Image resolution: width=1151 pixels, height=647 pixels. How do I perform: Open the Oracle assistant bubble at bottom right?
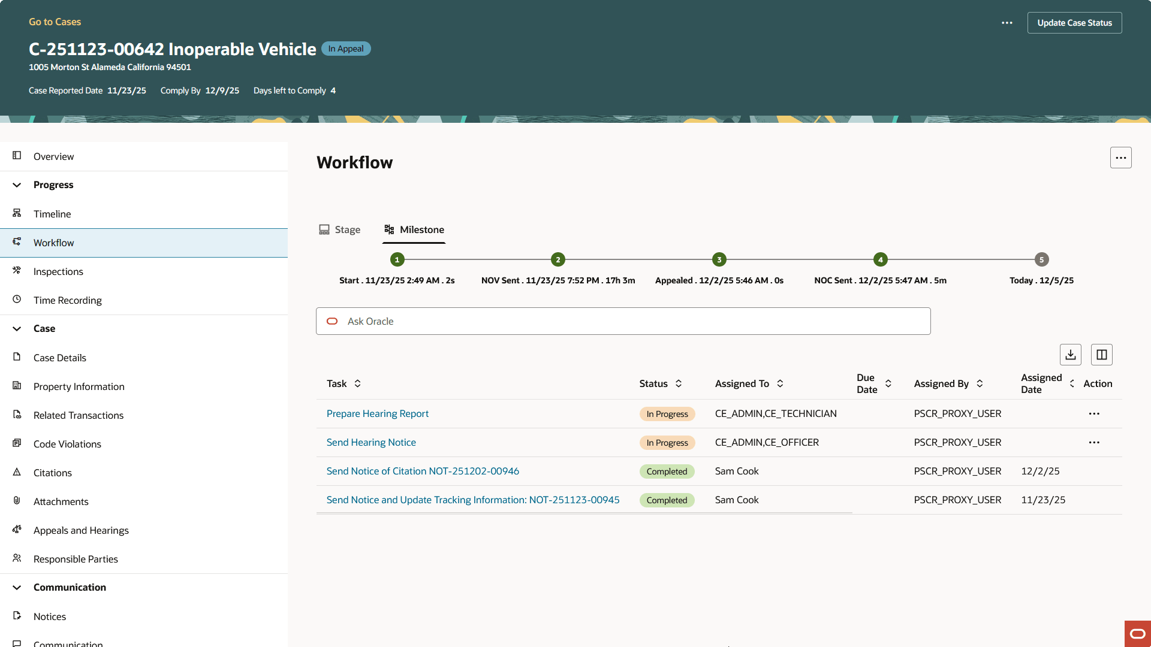pos(1137,633)
